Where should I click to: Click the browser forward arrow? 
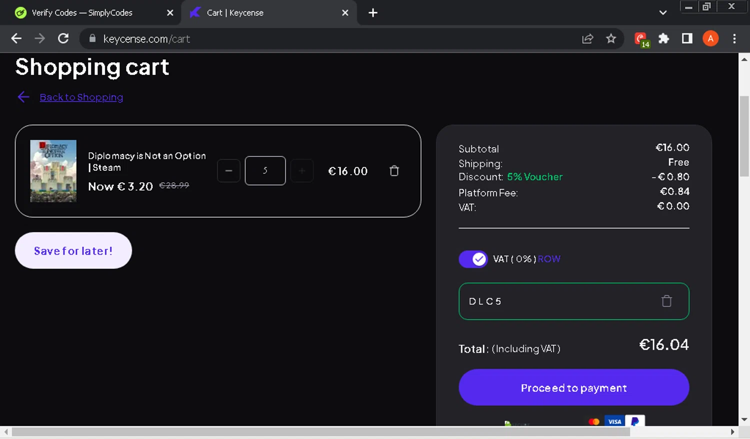(40, 39)
